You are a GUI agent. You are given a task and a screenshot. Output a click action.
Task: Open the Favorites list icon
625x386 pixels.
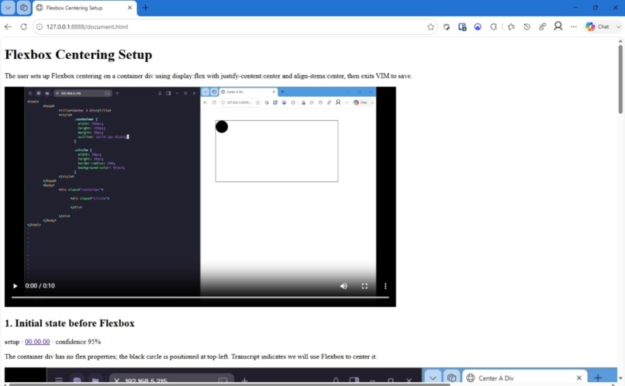point(512,26)
